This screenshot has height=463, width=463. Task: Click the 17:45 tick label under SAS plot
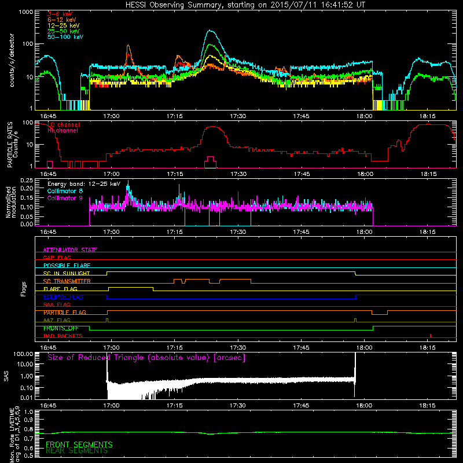click(x=301, y=406)
